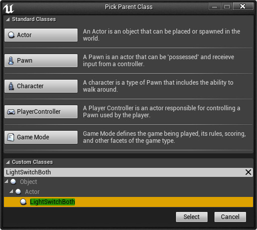The height and width of the screenshot is (230, 257).
Task: Click the sphere icon beside tree Actor
Action: click(x=18, y=192)
